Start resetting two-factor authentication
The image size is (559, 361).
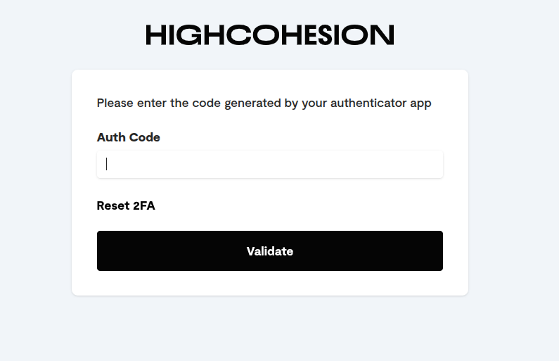(126, 205)
